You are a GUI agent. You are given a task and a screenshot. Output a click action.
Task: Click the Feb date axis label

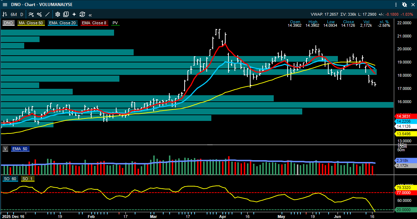[x=91, y=217]
